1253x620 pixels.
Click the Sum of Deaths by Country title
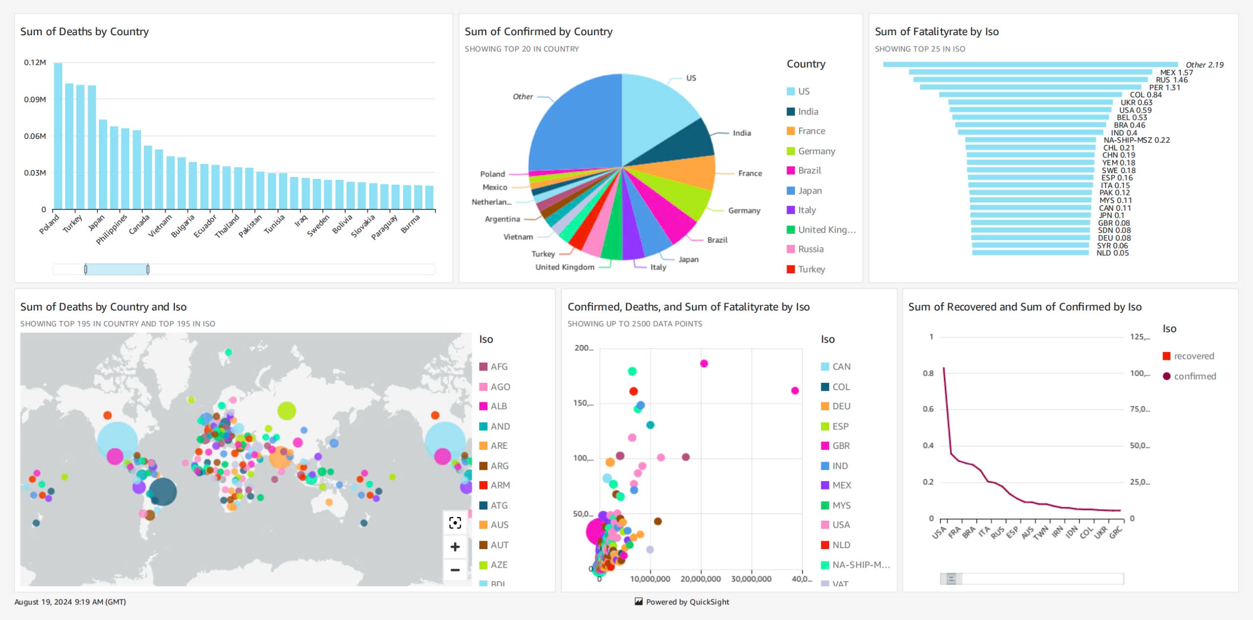click(84, 32)
